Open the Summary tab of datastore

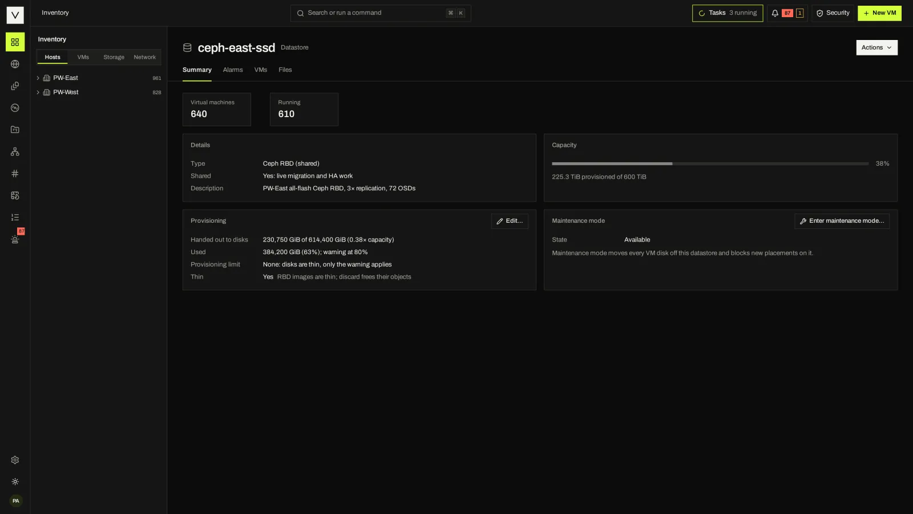click(x=197, y=70)
